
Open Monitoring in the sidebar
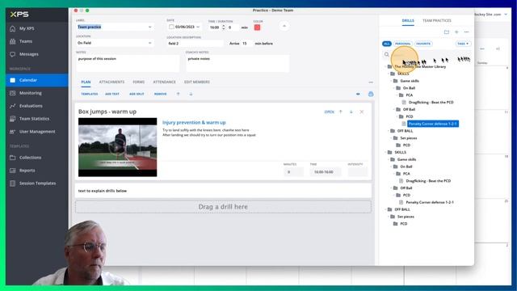point(31,93)
